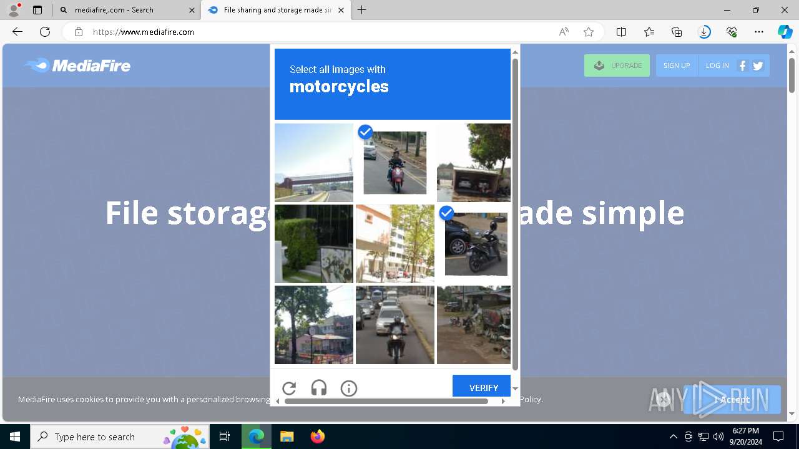799x449 pixels.
Task: Go back in browser
Action: click(x=17, y=32)
